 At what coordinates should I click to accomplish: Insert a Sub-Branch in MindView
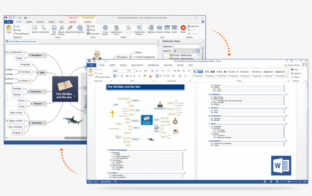pos(44,29)
